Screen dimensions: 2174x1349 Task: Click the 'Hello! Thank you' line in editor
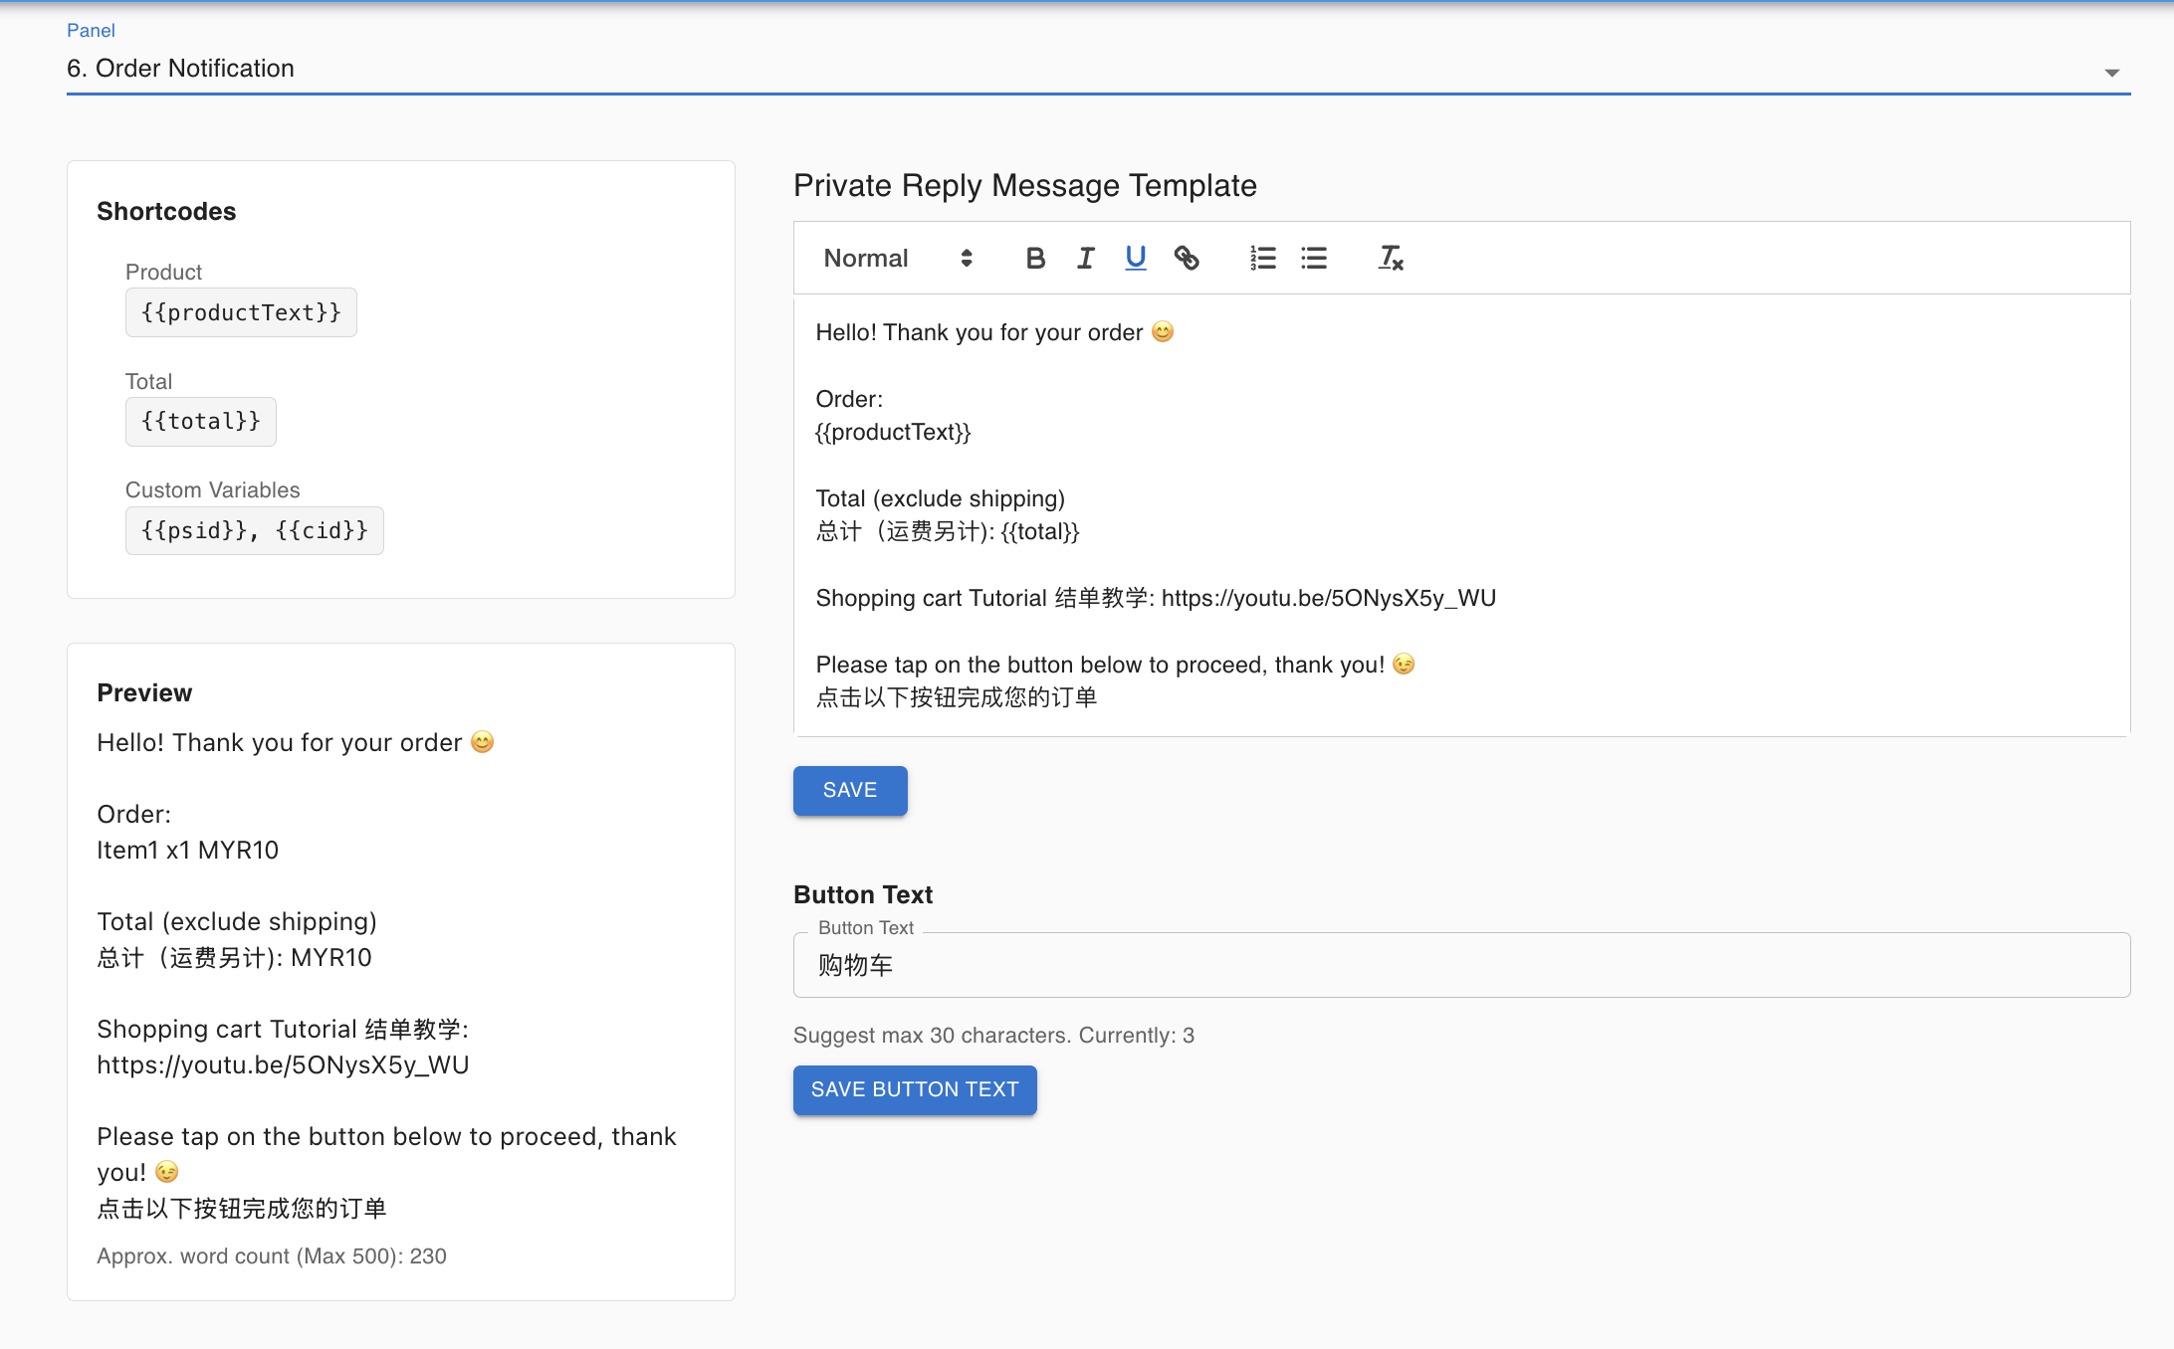click(978, 332)
